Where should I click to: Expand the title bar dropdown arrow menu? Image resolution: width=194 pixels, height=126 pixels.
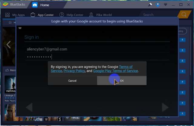point(166,5)
